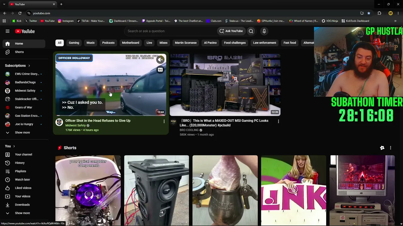Select the Fast food filter chip

[x=290, y=43]
